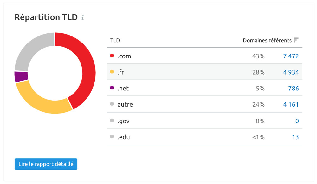Click the TLD column header

[x=115, y=40]
